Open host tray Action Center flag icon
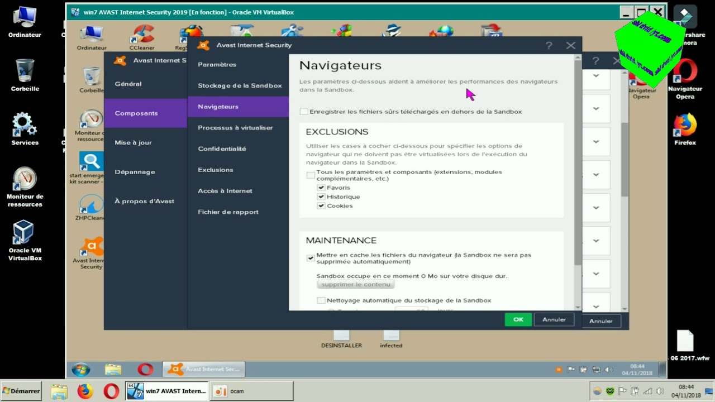This screenshot has width=715, height=402. coord(622,391)
